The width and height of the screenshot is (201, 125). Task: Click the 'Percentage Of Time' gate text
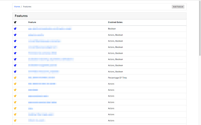click(117, 78)
